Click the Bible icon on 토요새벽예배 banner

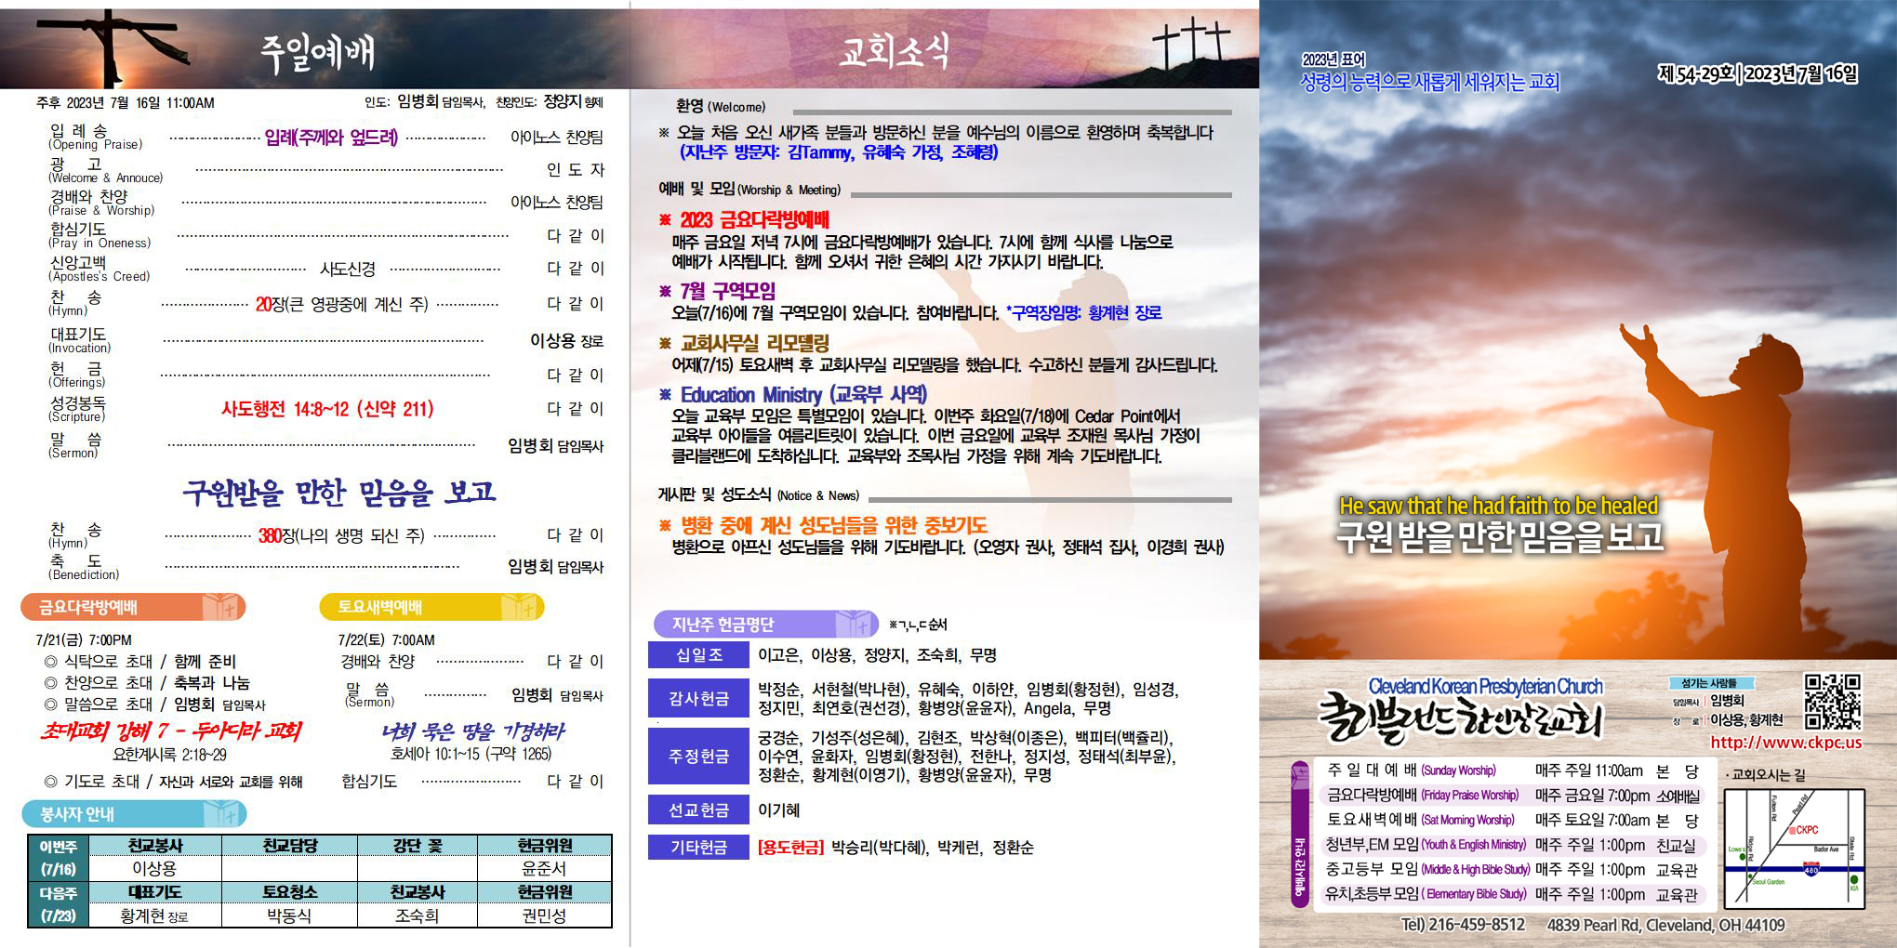[x=519, y=608]
